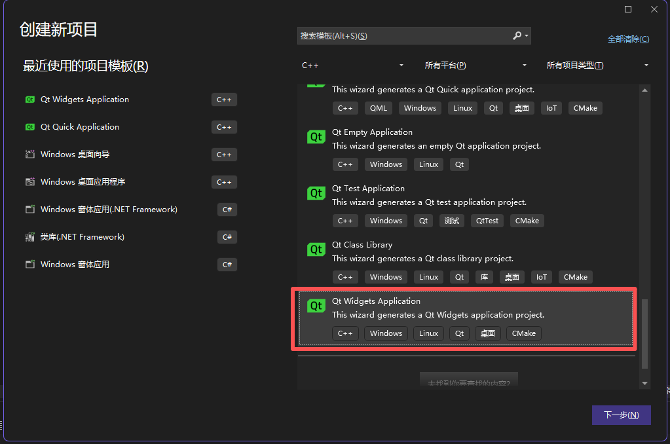Select the Qt Quick Application icon
This screenshot has width=670, height=444.
point(29,127)
